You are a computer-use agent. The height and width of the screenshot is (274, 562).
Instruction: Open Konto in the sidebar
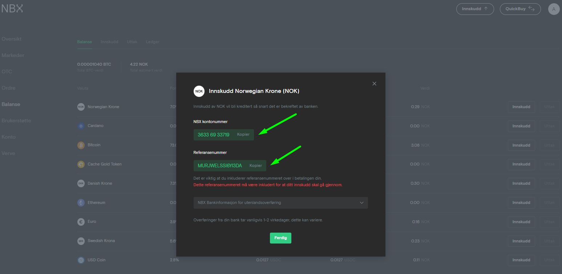point(9,137)
